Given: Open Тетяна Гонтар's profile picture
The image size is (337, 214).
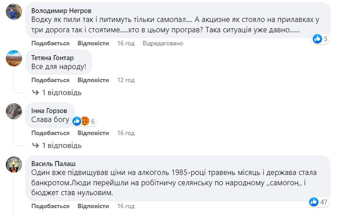Looking at the screenshot, I should (x=14, y=59).
